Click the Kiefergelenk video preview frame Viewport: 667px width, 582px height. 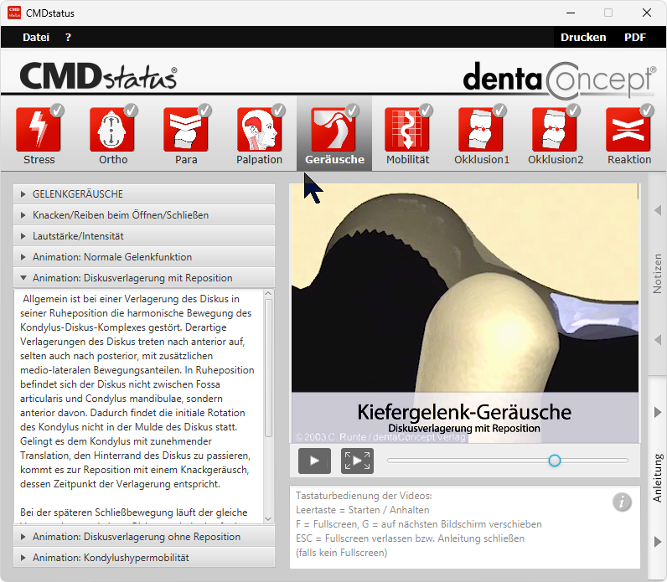point(464,313)
